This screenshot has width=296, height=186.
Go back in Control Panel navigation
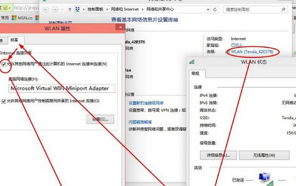tap(45, 9)
